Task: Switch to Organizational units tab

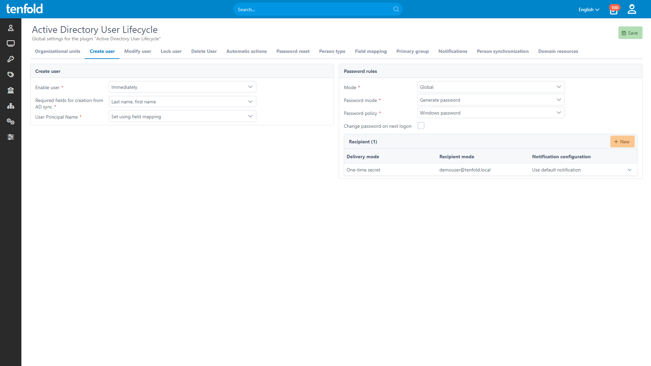Action: pyautogui.click(x=58, y=51)
